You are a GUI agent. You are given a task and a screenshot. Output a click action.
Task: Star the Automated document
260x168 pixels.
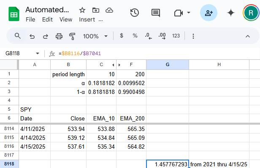tap(82, 10)
